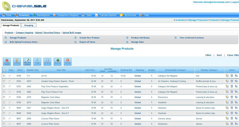Flag selected products using Flag button
This screenshot has width=239, height=127.
click(37, 62)
